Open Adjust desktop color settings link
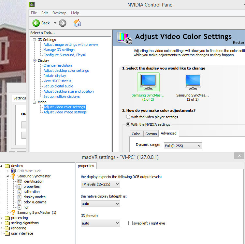This screenshot has width=245, height=244. tap(66, 71)
